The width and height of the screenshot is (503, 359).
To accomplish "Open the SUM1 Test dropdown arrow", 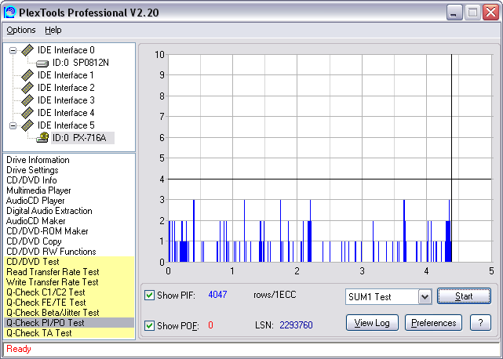I will point(425,297).
